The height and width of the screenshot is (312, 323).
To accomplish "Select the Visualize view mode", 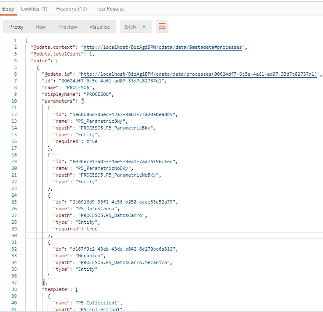I will (x=100, y=27).
